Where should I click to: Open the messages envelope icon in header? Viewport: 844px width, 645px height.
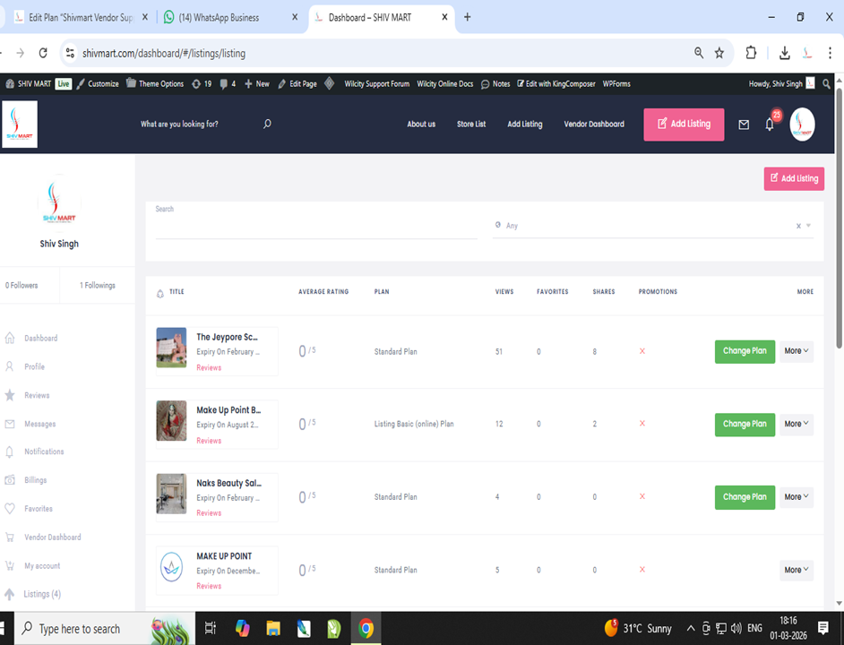(x=744, y=125)
